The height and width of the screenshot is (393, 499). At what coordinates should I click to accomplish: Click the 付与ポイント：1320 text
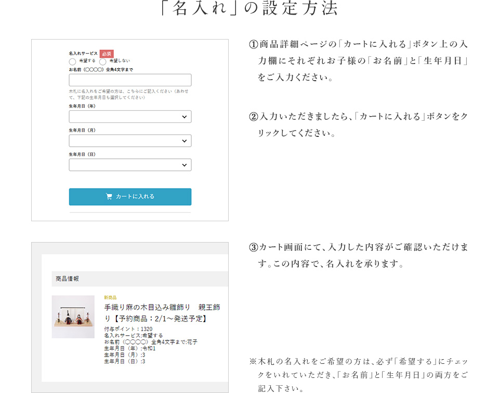coord(128,329)
